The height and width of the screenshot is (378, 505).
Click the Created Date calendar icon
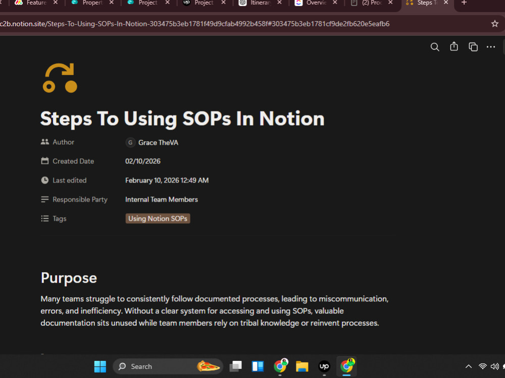[45, 161]
